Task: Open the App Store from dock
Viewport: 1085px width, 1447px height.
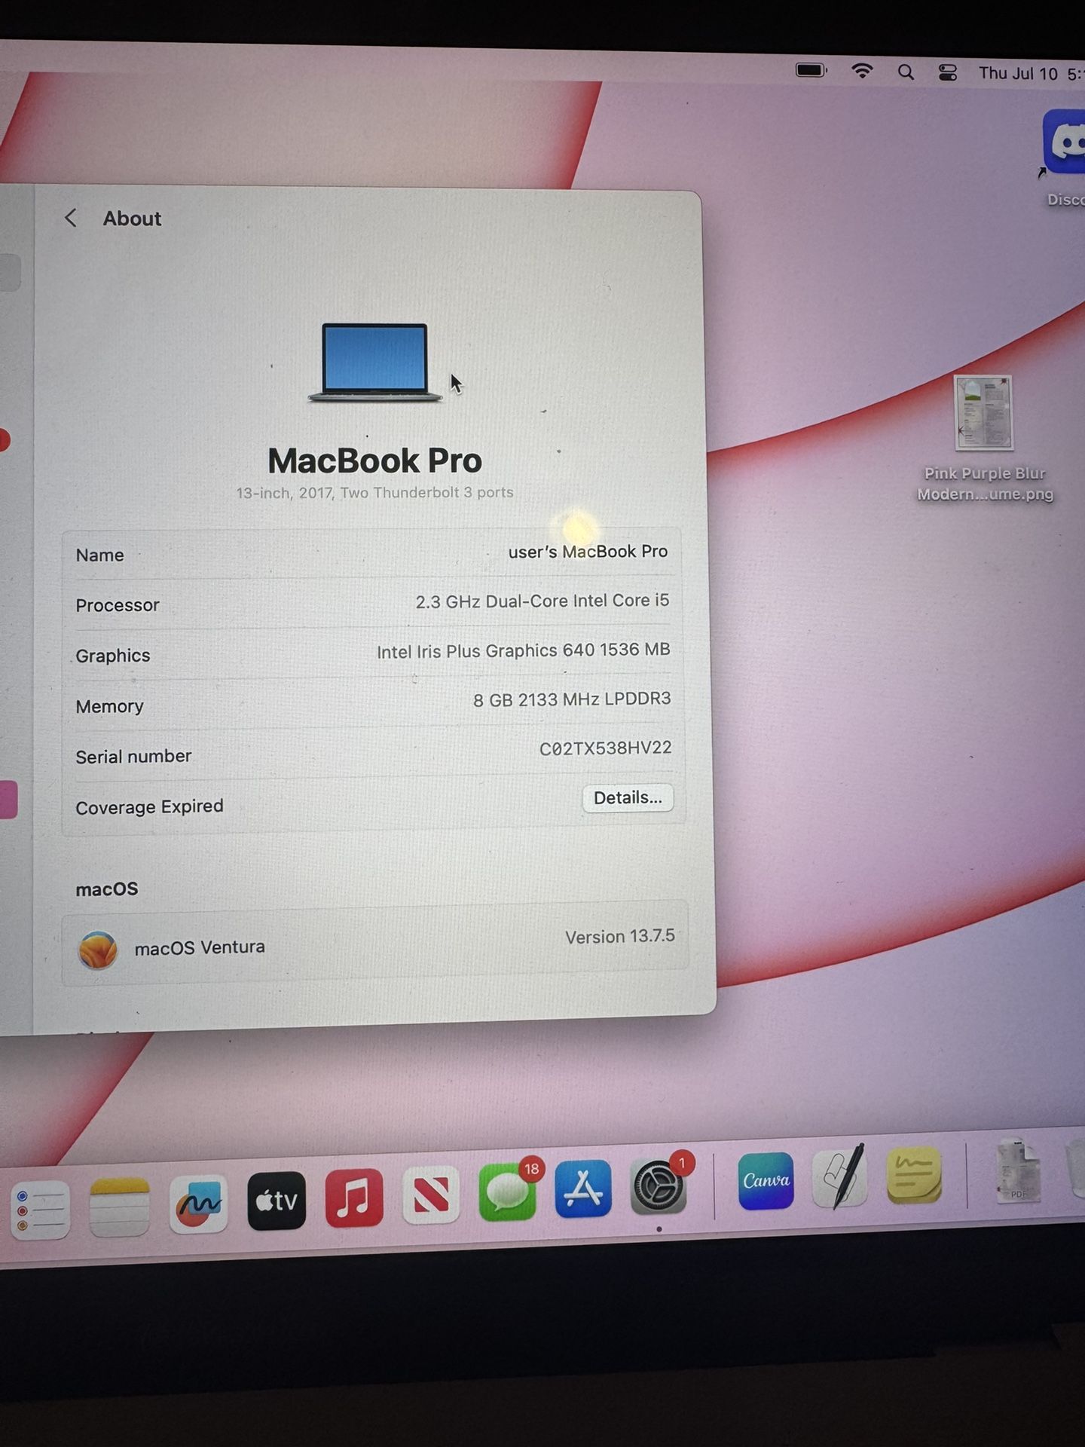Action: point(583,1188)
